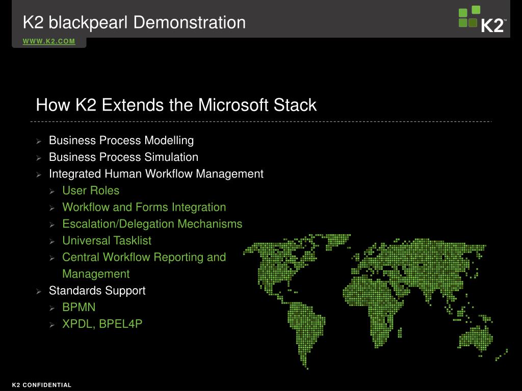
Task: Click the 'Universal Tasklist' sub-bullet
Action: [x=107, y=240]
